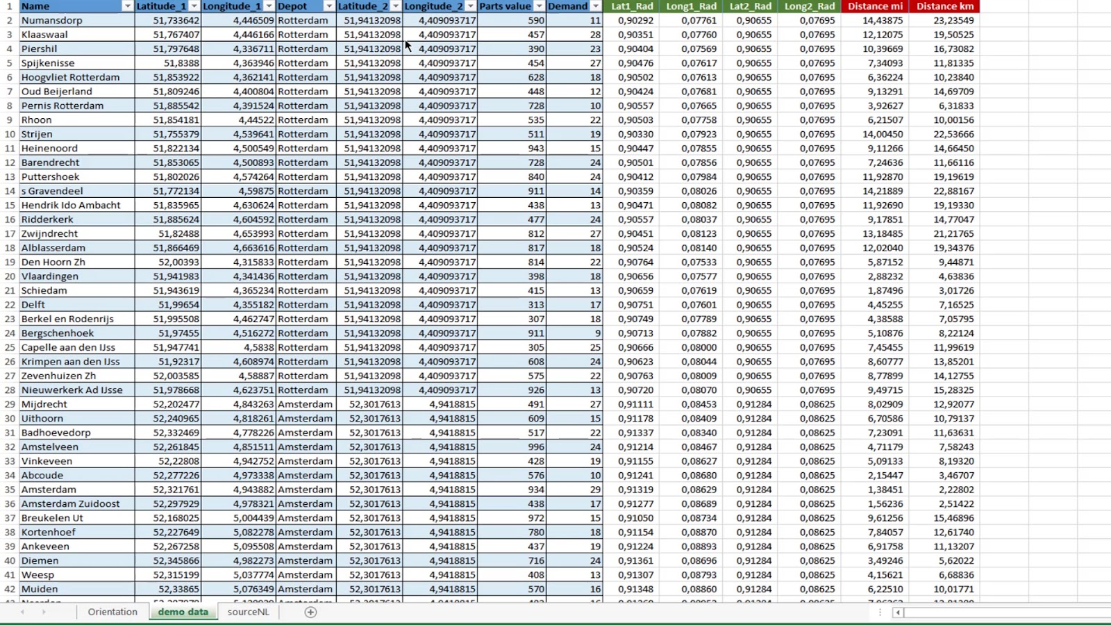Click the Muiden name cell

point(77,590)
